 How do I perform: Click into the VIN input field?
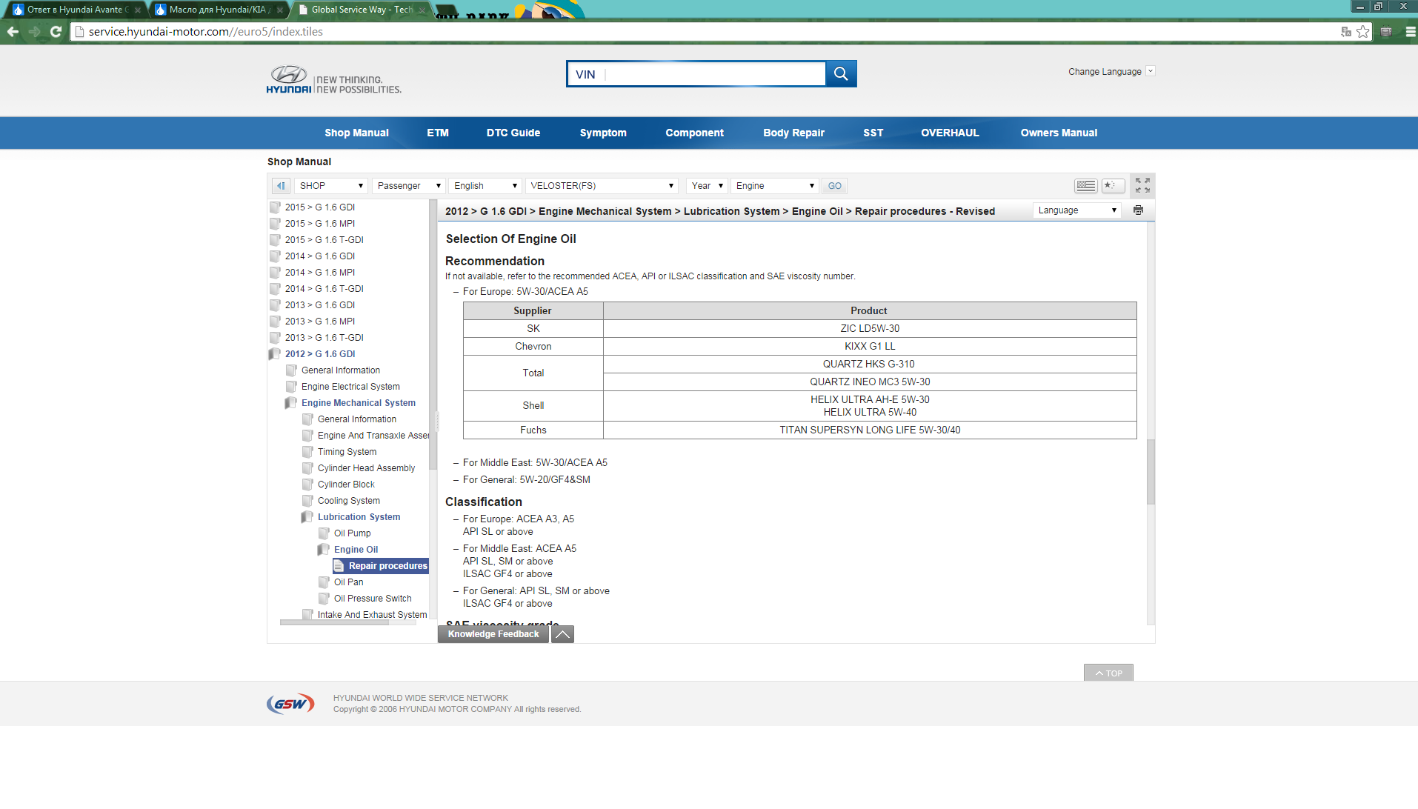coord(714,74)
